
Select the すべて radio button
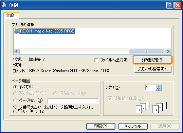pos(15,87)
